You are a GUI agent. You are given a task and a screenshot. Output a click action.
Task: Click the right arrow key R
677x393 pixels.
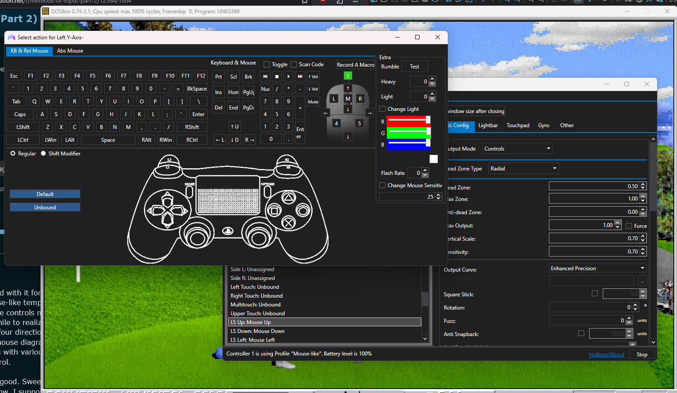[250, 140]
